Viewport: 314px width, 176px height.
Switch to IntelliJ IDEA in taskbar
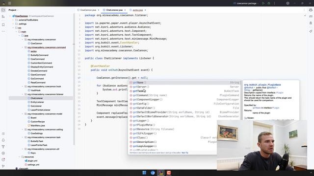(161, 173)
